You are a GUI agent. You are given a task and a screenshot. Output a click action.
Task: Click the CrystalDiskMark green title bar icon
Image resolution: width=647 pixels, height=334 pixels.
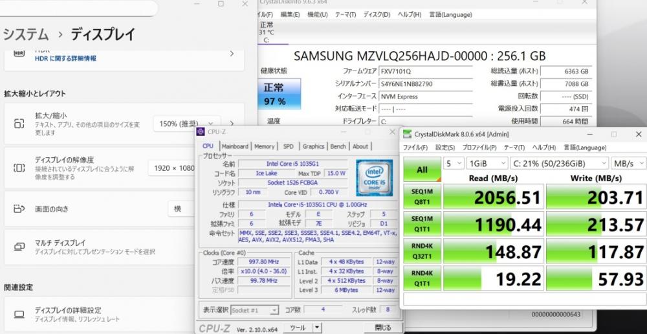pyautogui.click(x=407, y=134)
